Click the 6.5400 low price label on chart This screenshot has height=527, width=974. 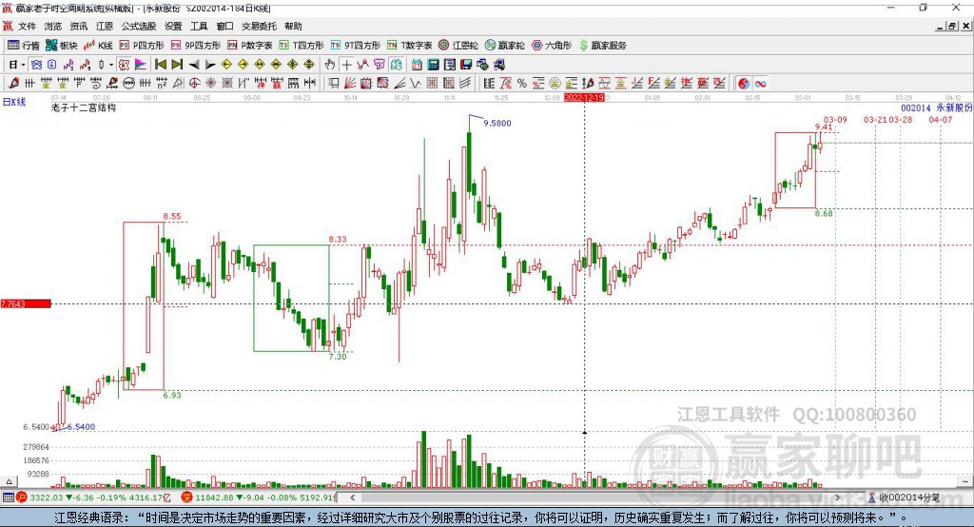pyautogui.click(x=82, y=427)
